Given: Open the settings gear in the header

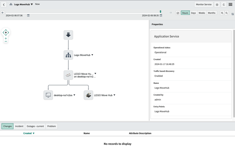Looking at the screenshot, I should tap(217, 5).
